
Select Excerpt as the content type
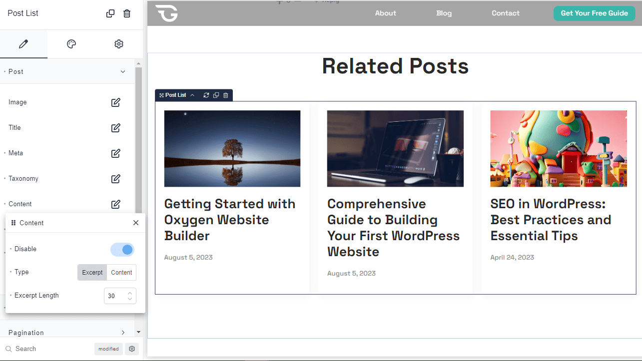(92, 273)
